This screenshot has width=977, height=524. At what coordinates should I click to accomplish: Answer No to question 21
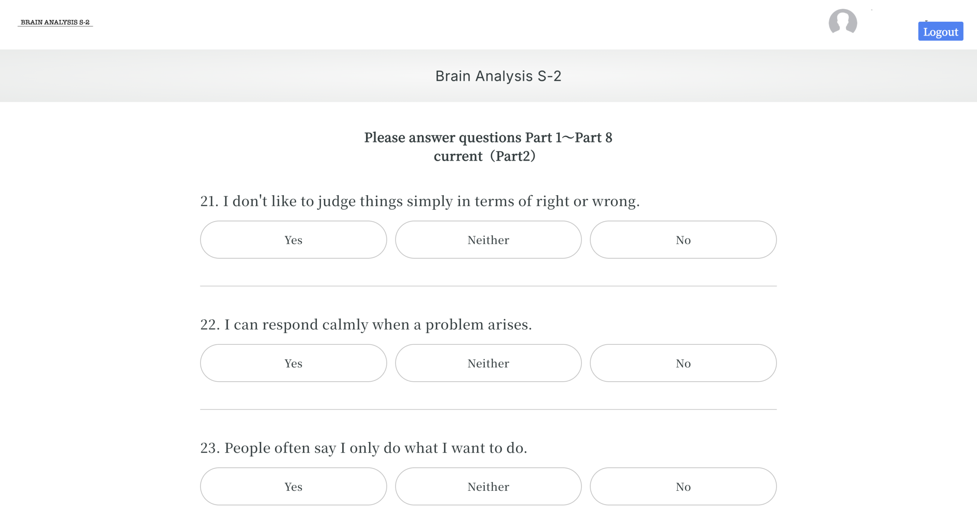683,239
